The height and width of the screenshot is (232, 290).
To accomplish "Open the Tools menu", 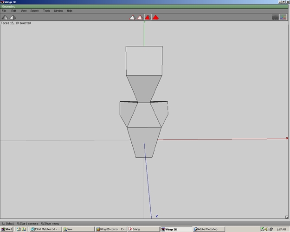I will click(x=46, y=11).
